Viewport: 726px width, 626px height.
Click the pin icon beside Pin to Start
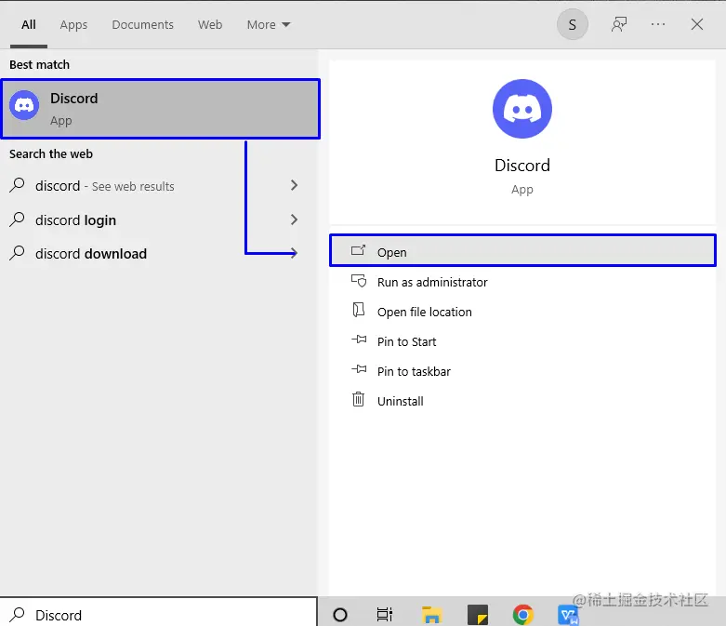[359, 340]
